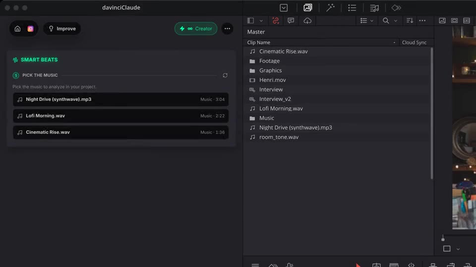
Task: Adjust the viewer zoom slider handle
Action: (443, 239)
